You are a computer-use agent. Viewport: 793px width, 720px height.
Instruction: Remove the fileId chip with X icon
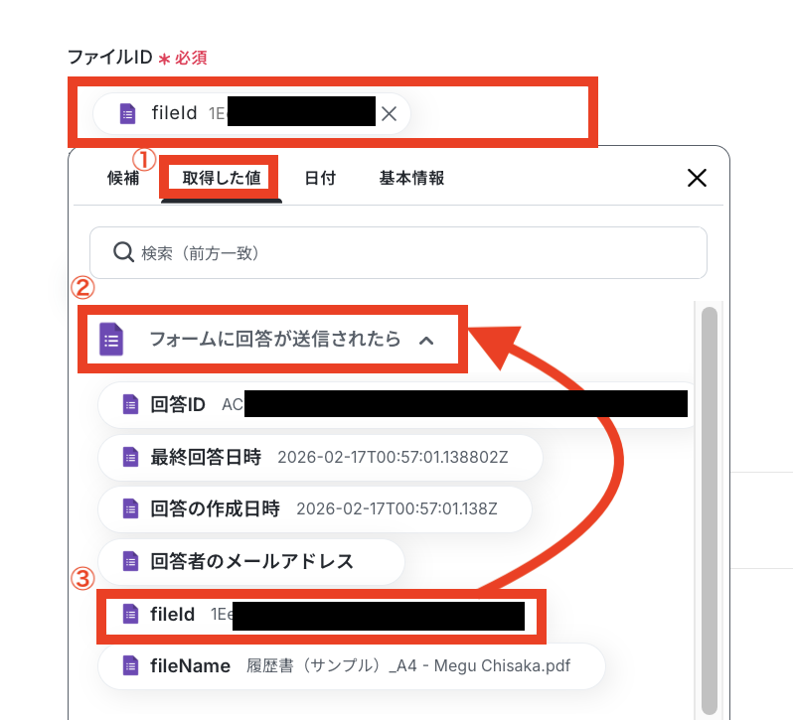[x=389, y=113]
